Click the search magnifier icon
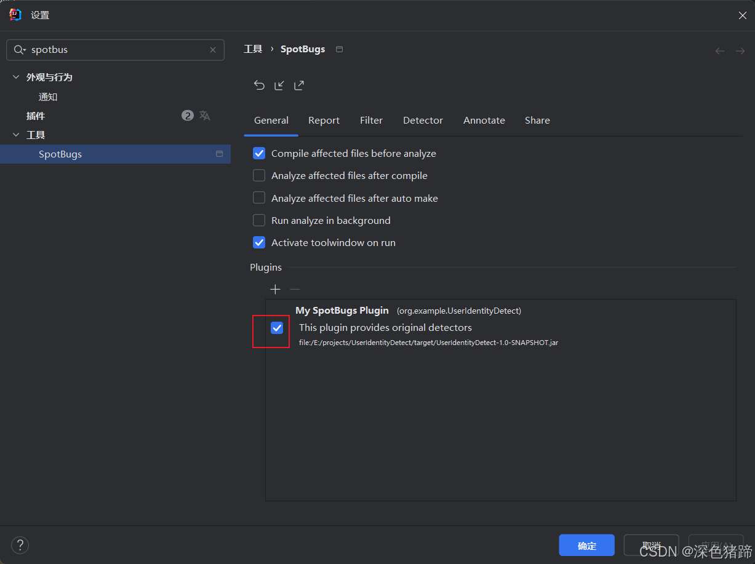 click(19, 50)
